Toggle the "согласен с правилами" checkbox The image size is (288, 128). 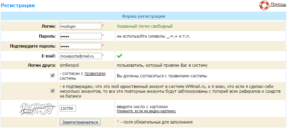click(x=53, y=76)
